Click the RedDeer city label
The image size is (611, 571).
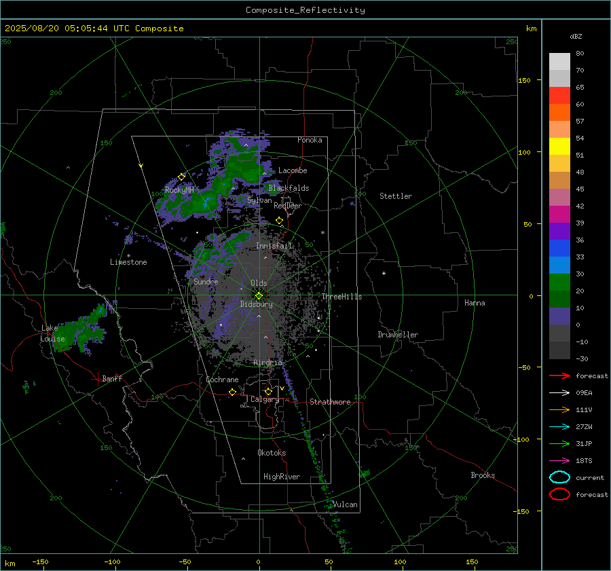pos(288,206)
